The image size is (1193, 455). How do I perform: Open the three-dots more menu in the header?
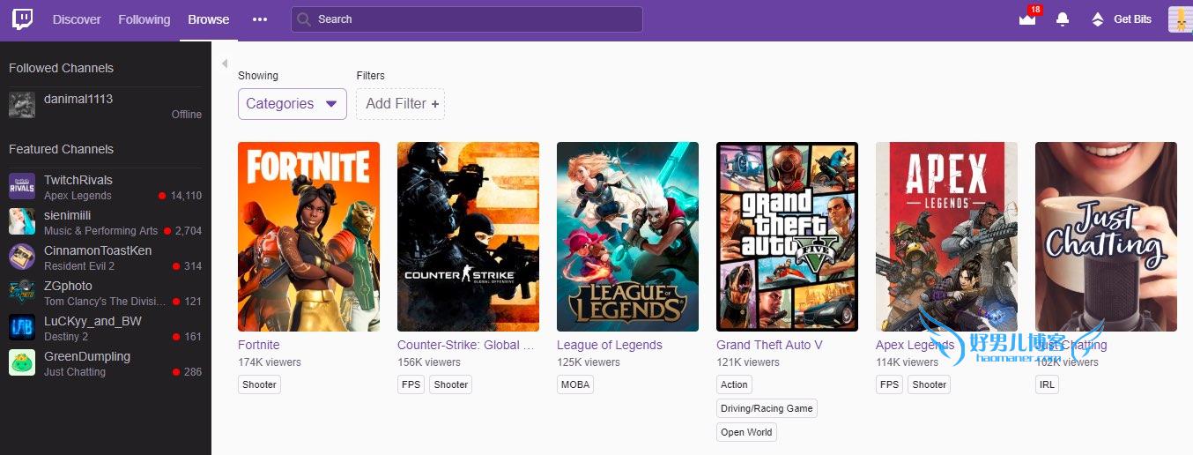pos(259,19)
